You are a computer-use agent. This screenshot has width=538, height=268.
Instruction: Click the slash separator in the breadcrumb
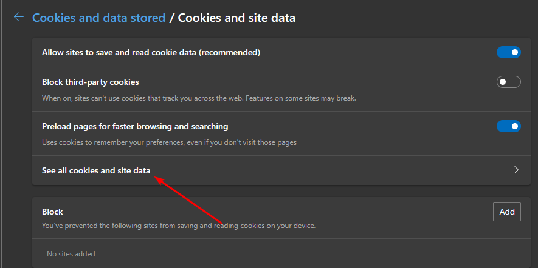click(x=172, y=18)
